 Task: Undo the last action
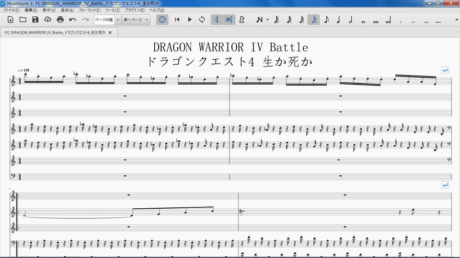click(73, 20)
